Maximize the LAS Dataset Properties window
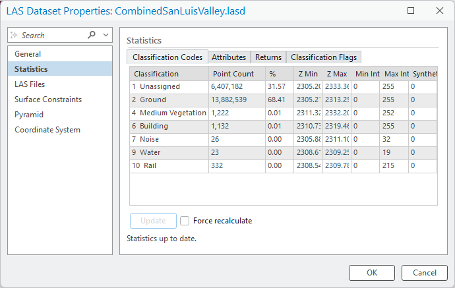Image resolution: width=455 pixels, height=288 pixels. [411, 11]
